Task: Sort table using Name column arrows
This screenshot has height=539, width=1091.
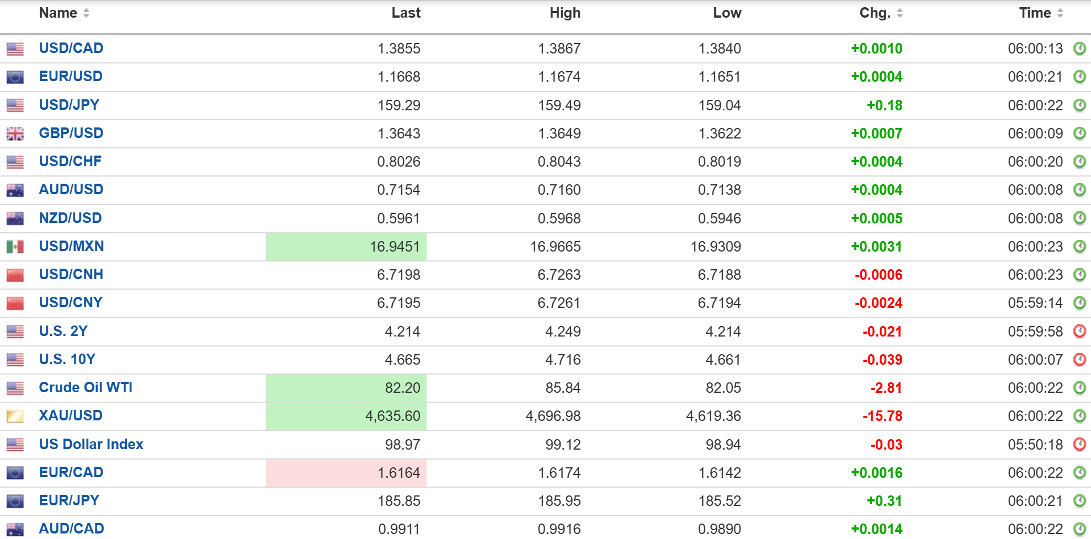Action: [x=86, y=13]
